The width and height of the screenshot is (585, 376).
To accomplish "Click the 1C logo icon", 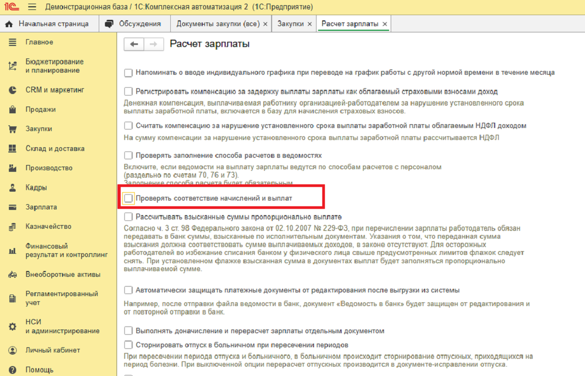I will point(11,7).
